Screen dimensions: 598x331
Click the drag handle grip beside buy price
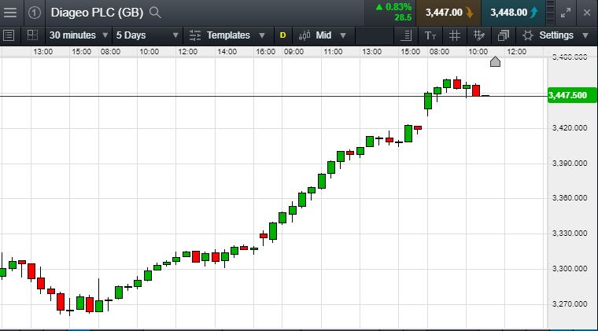pos(550,13)
